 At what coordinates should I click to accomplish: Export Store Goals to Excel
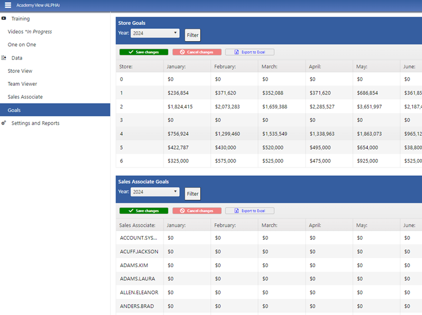(x=250, y=52)
